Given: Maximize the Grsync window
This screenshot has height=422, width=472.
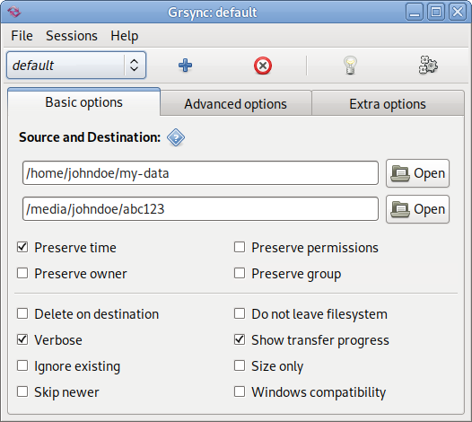Looking at the screenshot, I should tap(436, 12).
